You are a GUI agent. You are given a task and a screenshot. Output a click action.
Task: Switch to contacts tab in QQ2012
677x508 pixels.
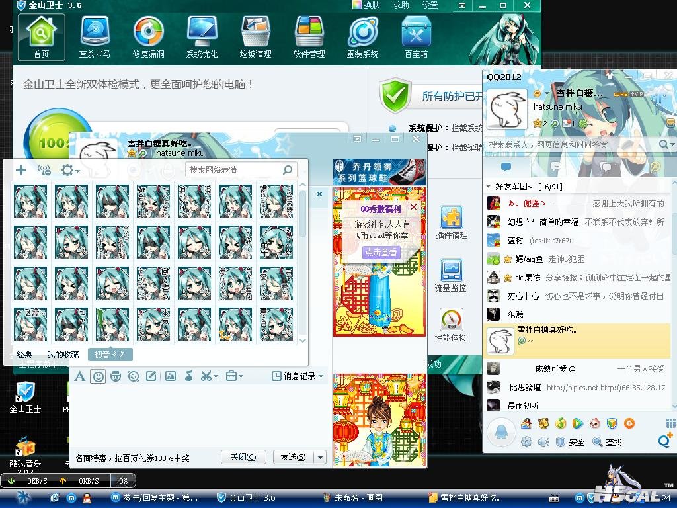coord(506,166)
